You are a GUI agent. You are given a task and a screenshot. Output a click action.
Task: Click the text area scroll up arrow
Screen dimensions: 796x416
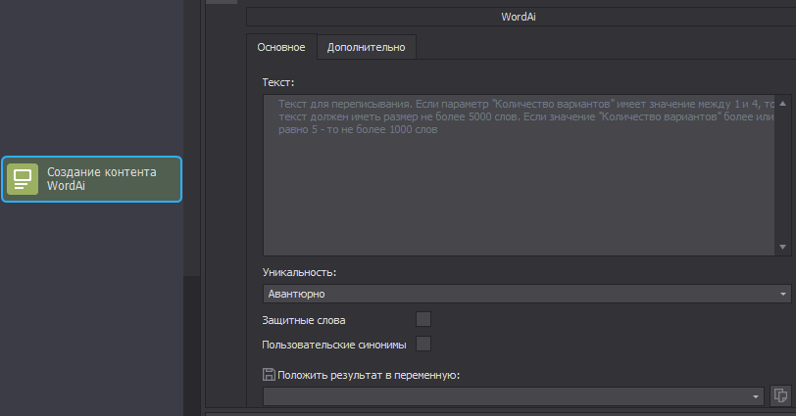[783, 102]
